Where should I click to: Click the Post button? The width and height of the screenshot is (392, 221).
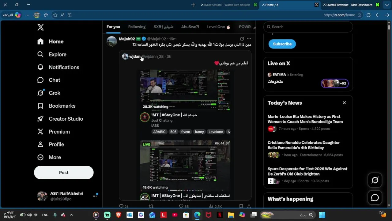point(64,173)
